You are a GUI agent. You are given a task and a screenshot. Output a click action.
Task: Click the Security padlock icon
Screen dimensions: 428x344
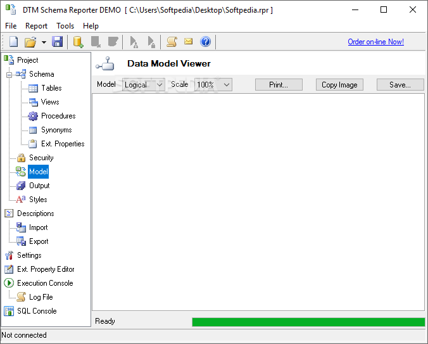point(21,158)
